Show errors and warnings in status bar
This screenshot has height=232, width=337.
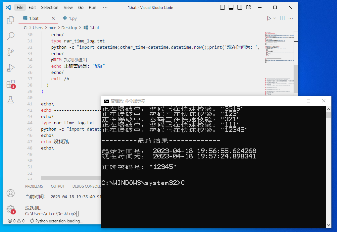coord(16,221)
